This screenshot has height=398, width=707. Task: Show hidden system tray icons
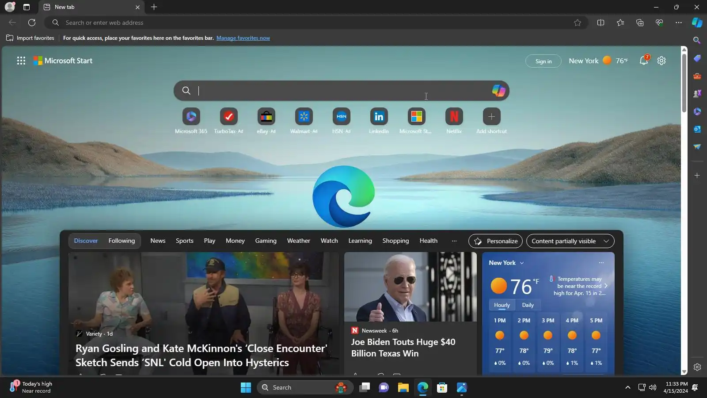(627, 388)
